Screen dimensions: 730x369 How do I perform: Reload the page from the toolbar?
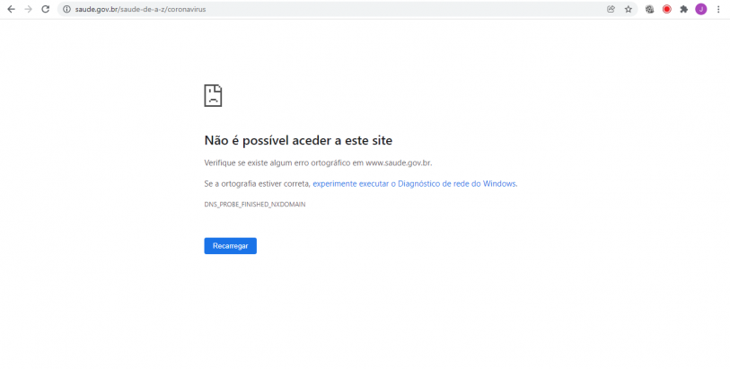click(x=45, y=9)
